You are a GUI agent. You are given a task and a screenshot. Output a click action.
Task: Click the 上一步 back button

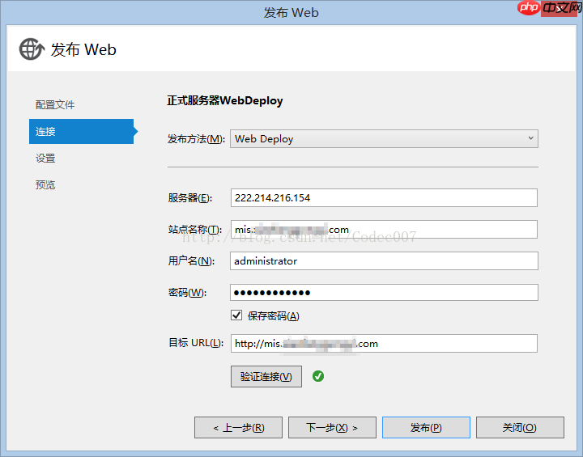click(x=238, y=427)
